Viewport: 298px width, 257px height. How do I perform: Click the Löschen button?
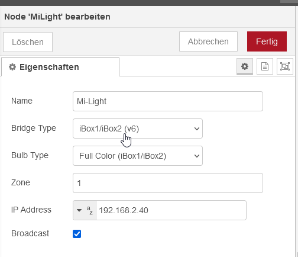28,42
